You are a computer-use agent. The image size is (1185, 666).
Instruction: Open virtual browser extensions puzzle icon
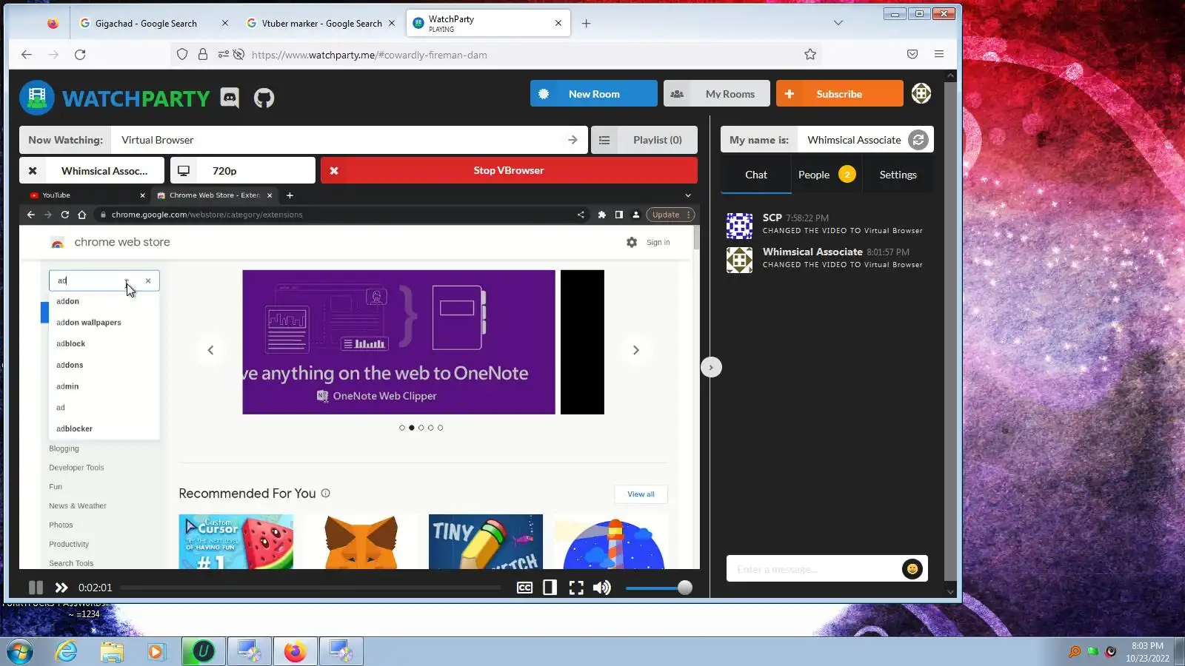[601, 215]
